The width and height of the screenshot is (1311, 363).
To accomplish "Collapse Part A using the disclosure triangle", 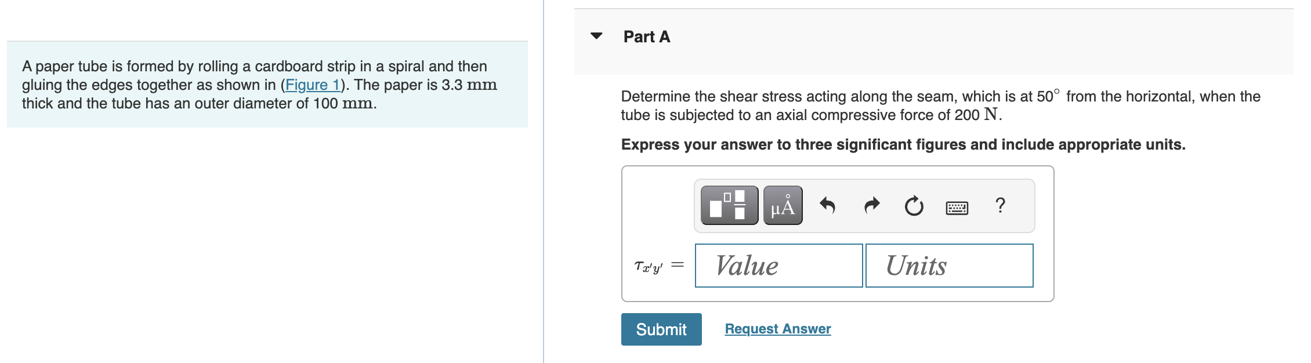I will [596, 37].
